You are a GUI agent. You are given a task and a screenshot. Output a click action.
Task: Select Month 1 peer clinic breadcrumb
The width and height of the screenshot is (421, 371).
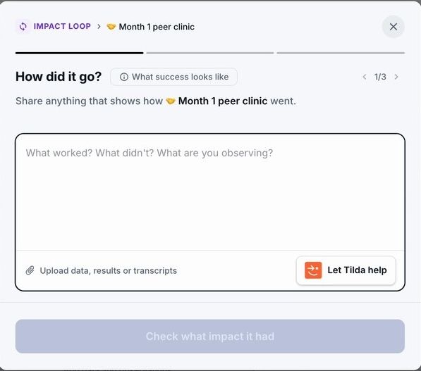pyautogui.click(x=157, y=27)
